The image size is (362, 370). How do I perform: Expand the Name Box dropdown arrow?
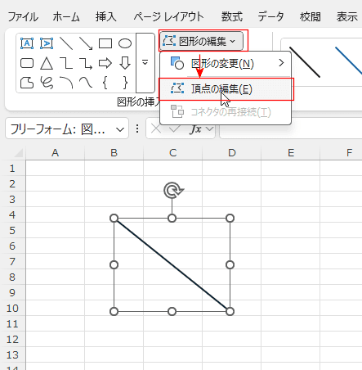pos(120,129)
